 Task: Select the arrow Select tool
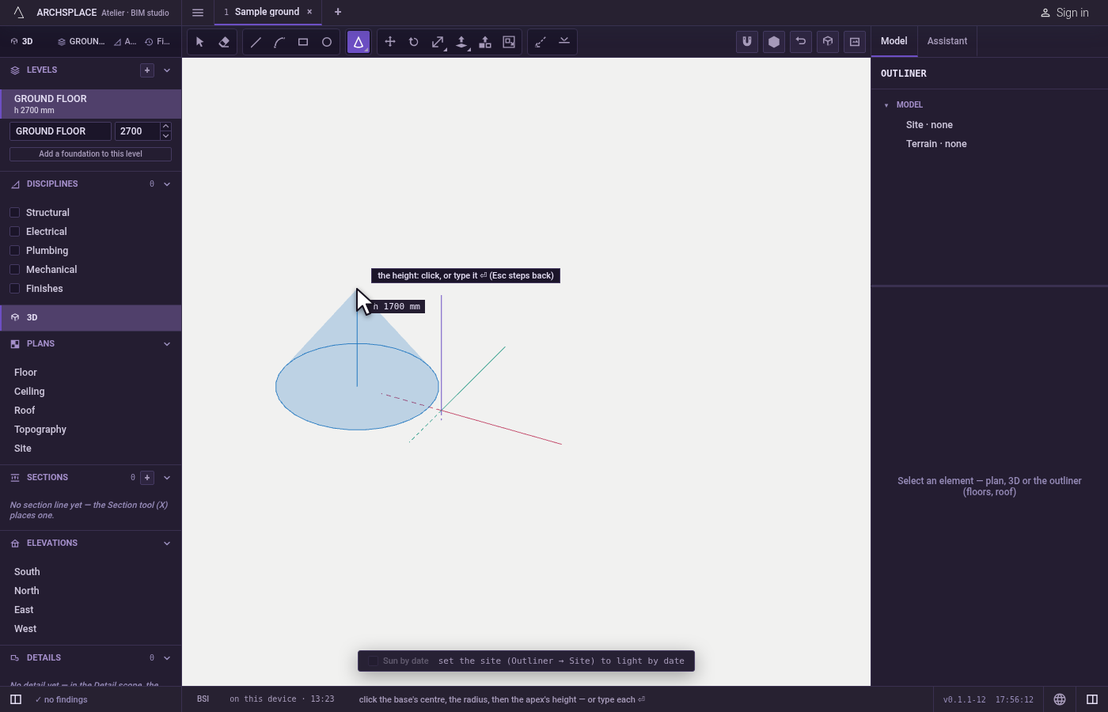tap(200, 42)
